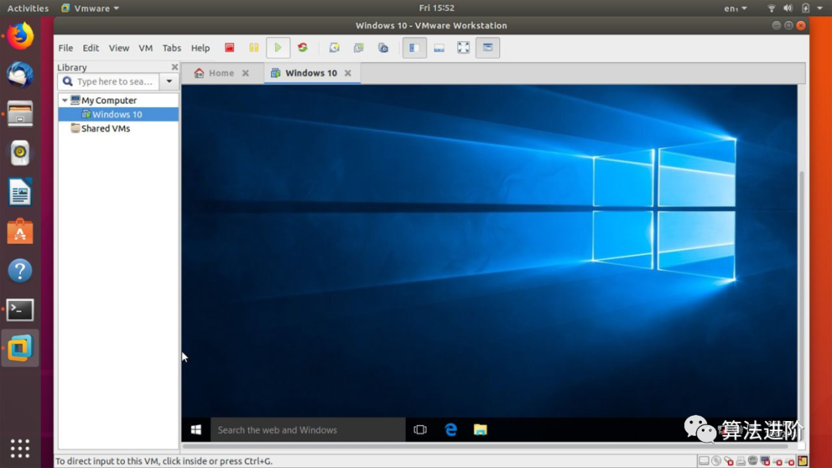Select Windows 10 in the library tree
This screenshot has width=832, height=468.
point(117,115)
